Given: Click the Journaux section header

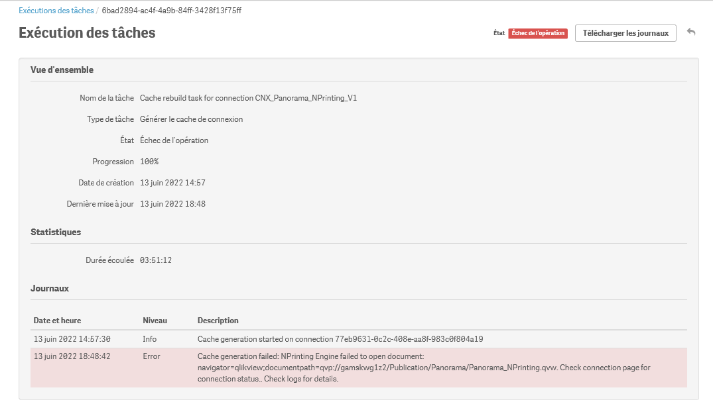Looking at the screenshot, I should click(x=50, y=288).
